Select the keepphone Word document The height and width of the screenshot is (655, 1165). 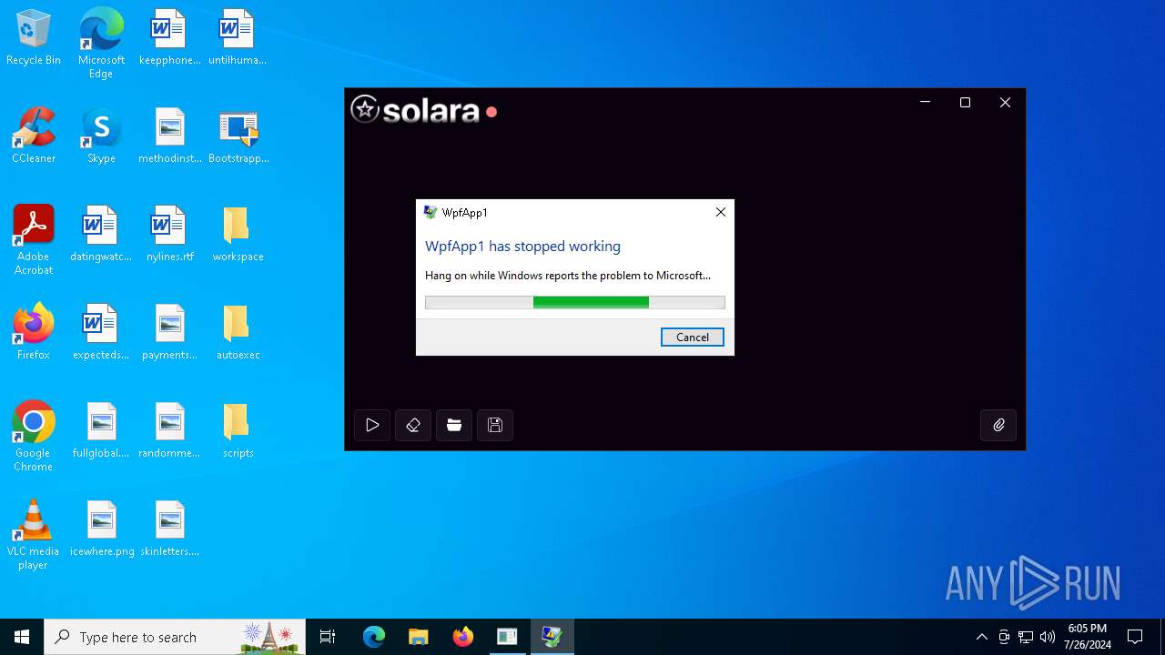(x=170, y=38)
